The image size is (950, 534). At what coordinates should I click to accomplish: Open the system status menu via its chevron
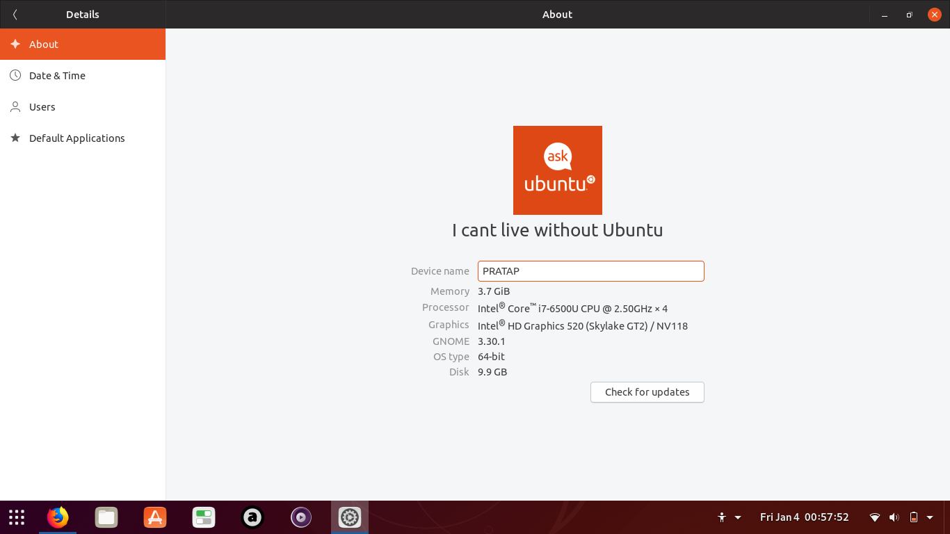coord(931,517)
